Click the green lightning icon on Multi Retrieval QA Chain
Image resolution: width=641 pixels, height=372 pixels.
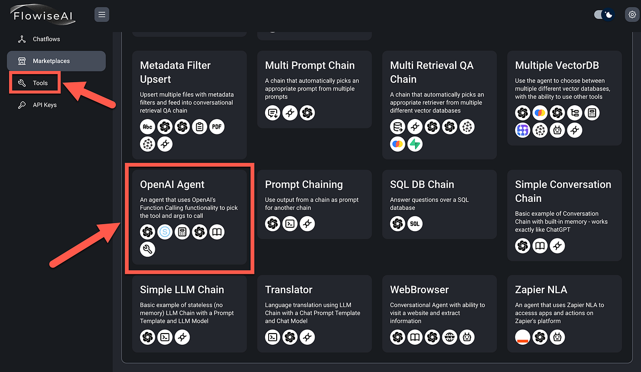point(415,144)
